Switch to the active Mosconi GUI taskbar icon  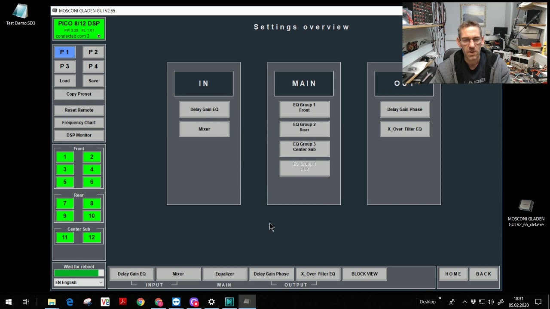point(247,302)
